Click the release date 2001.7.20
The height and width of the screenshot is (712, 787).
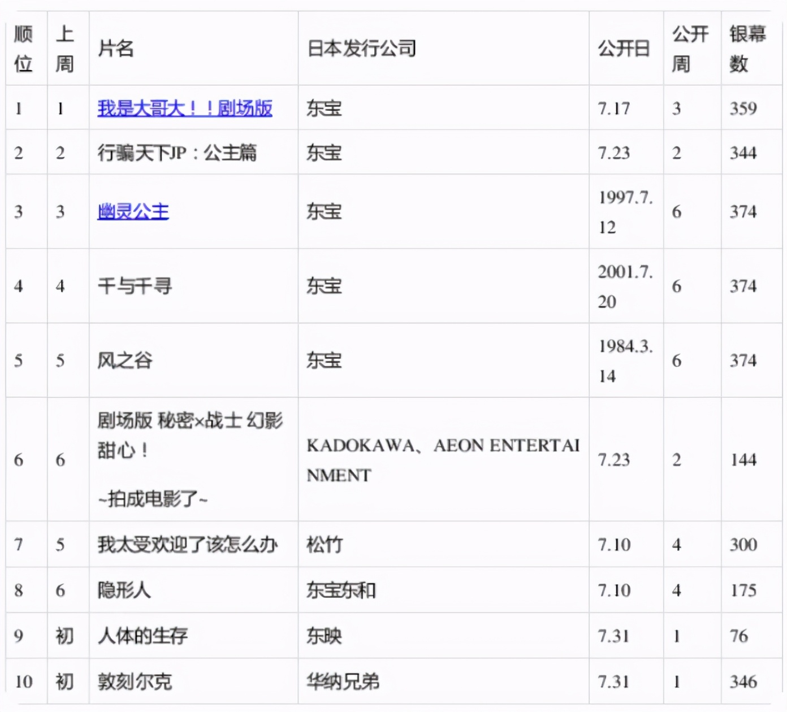(x=625, y=286)
